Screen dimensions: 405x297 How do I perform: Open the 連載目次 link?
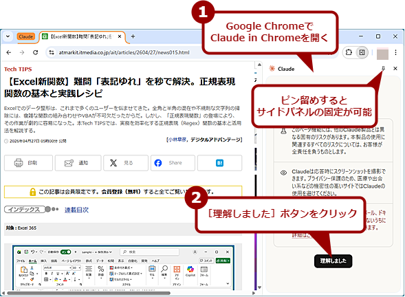[x=76, y=210]
